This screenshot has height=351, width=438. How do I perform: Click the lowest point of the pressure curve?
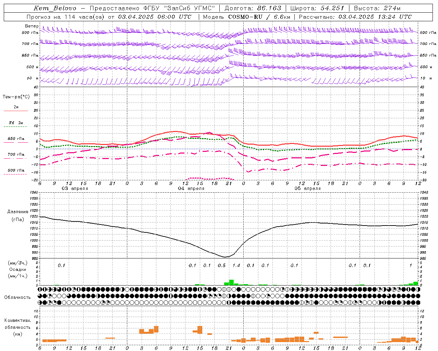click(x=225, y=257)
